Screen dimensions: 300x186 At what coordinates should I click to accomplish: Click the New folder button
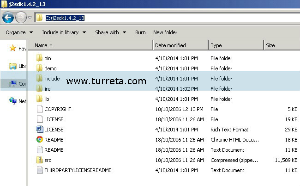165,32
